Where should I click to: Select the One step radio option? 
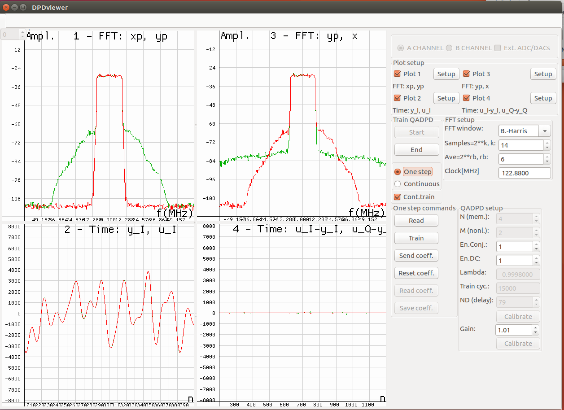click(x=398, y=172)
